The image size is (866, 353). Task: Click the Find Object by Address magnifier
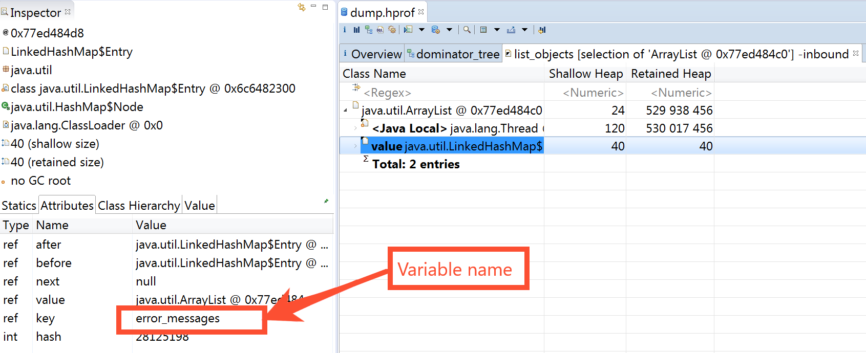coord(467,30)
